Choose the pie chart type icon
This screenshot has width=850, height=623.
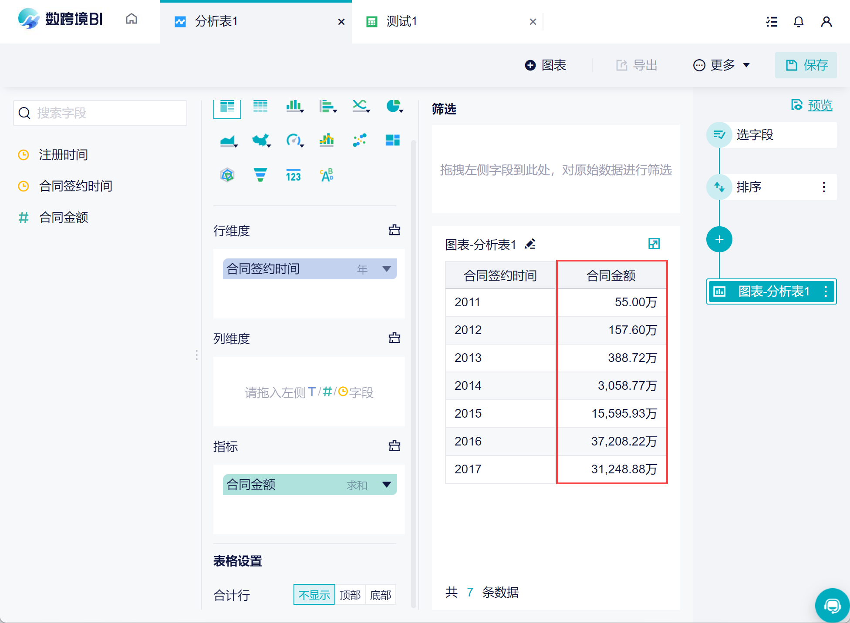pos(394,106)
